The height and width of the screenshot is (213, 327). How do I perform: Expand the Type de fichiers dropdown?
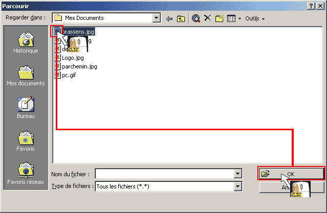pyautogui.click(x=238, y=186)
